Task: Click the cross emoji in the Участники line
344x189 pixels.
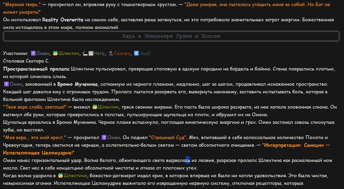Action: click(x=33, y=53)
